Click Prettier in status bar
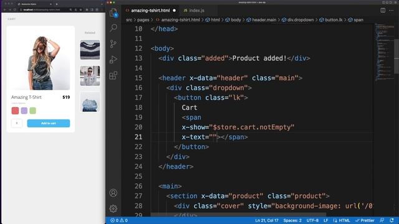This screenshot has width=399, height=224. (365, 220)
